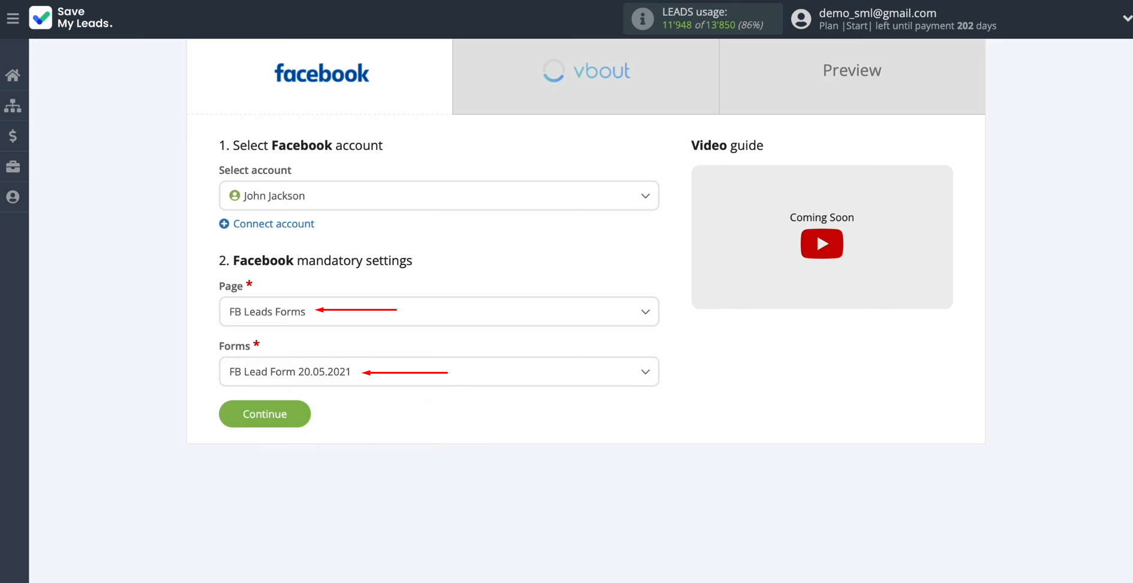Viewport: 1133px width, 583px height.
Task: Expand the account menu chevron in header
Action: [1126, 19]
